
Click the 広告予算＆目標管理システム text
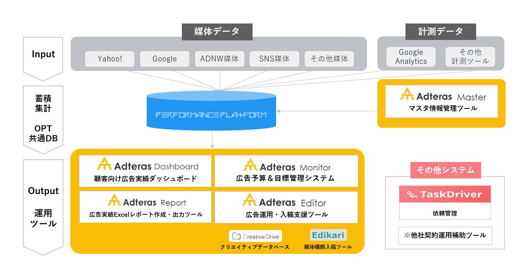tap(285, 178)
